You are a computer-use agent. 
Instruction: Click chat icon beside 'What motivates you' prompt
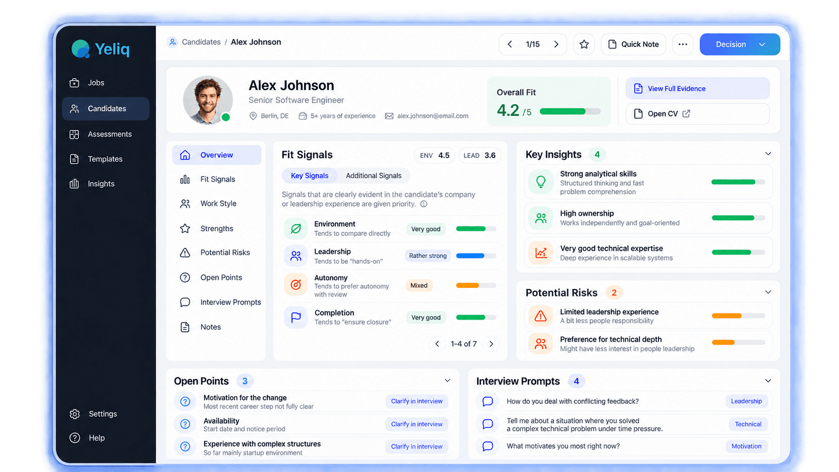point(487,446)
